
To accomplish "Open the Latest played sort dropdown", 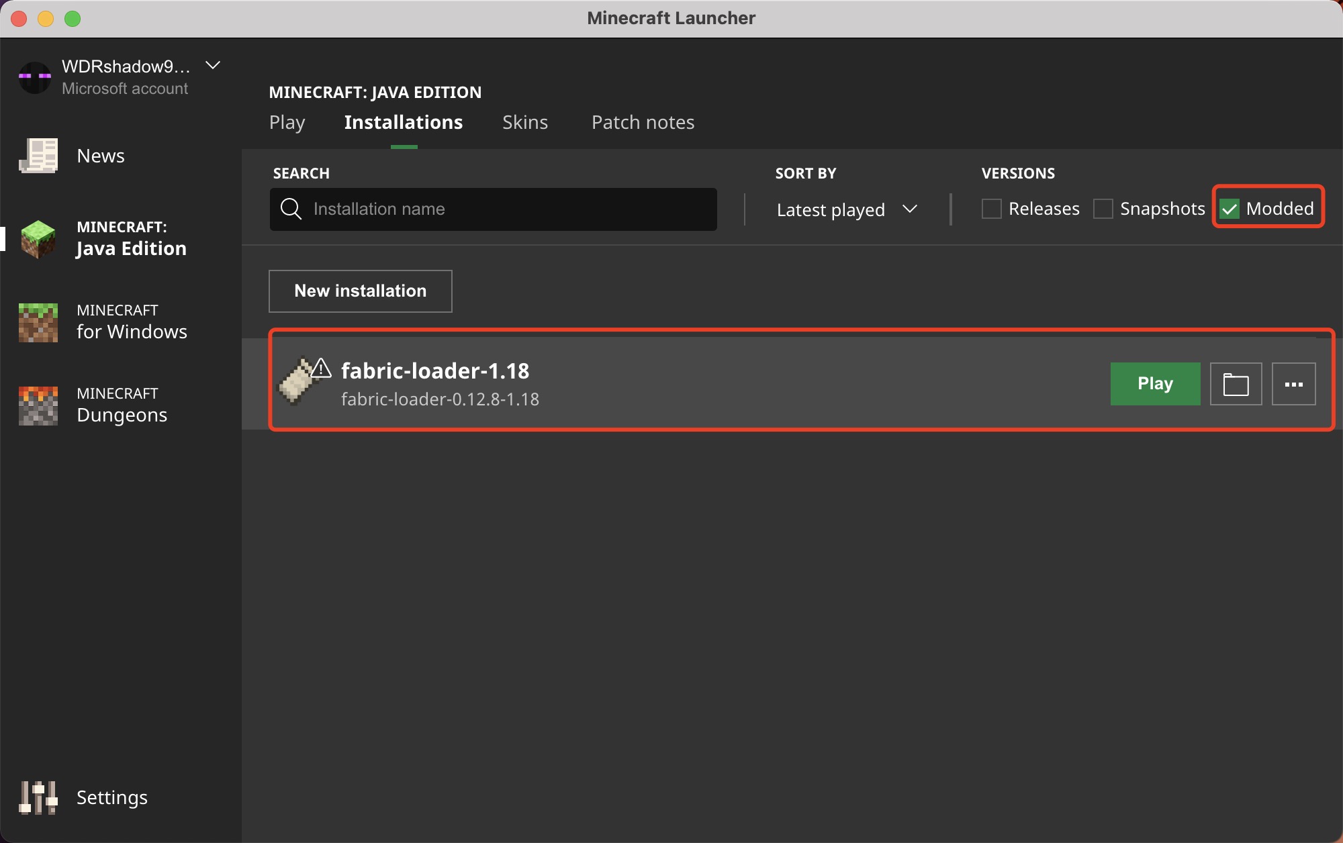I will tap(847, 209).
